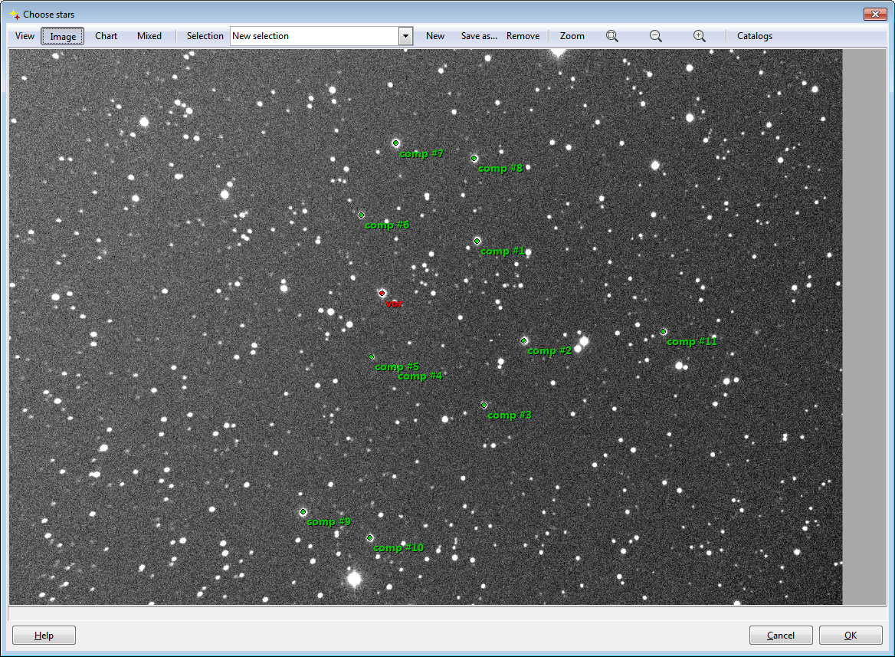This screenshot has height=657, width=895.
Task: Click the comp #2 star marker
Action: click(524, 340)
